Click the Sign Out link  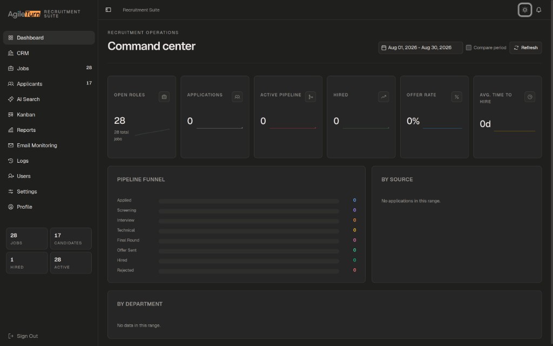point(23,336)
